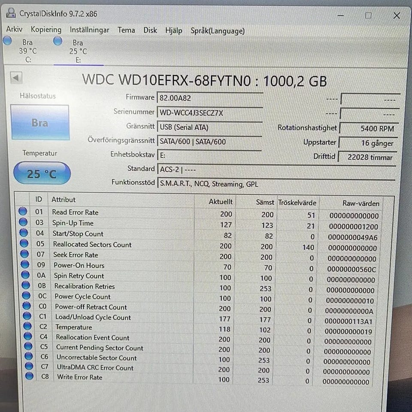Click the raw value 000000113A1
Screen dimensions: 412x412
click(348, 321)
